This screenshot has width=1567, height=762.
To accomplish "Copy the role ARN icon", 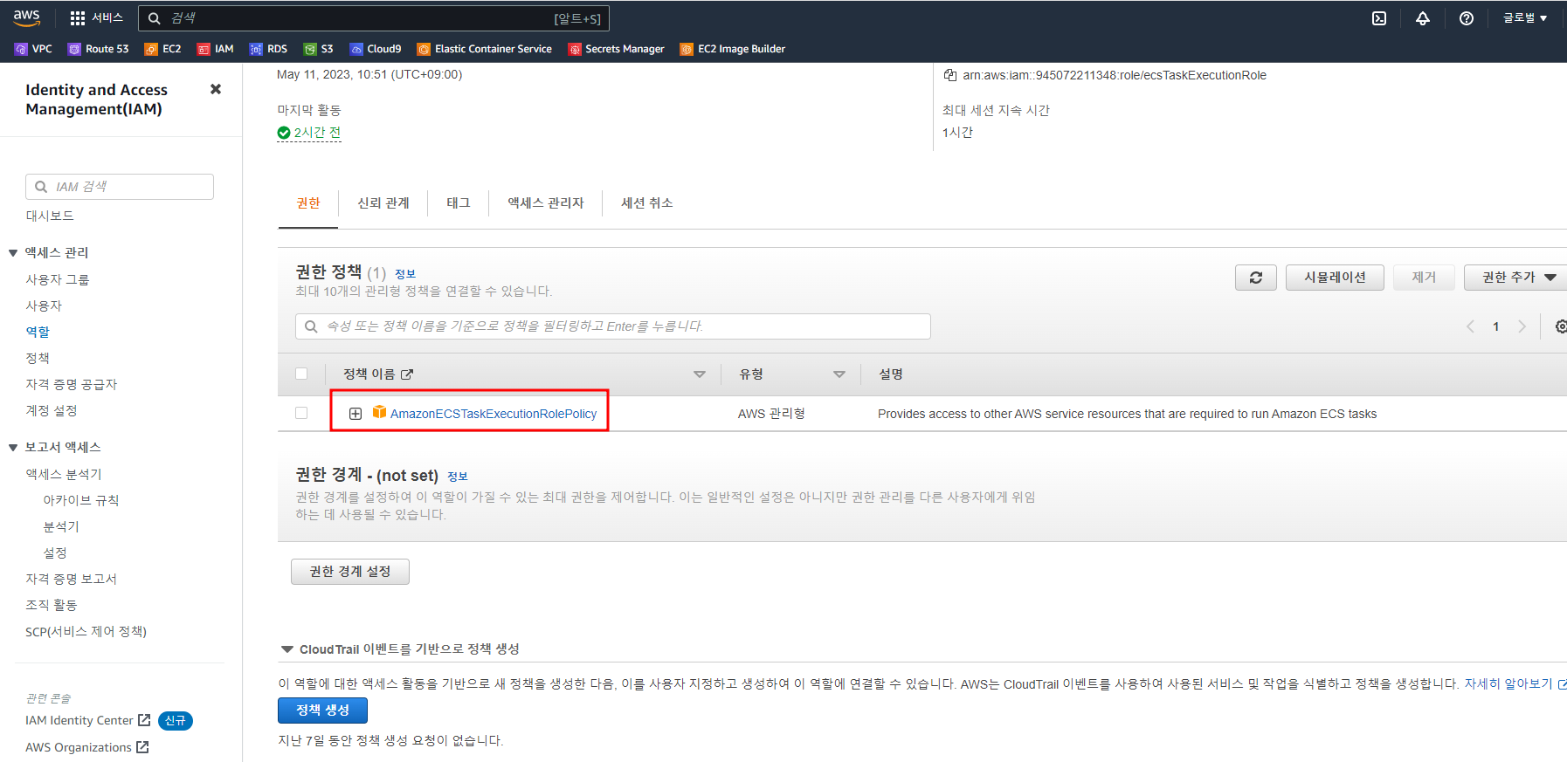I will [x=949, y=75].
